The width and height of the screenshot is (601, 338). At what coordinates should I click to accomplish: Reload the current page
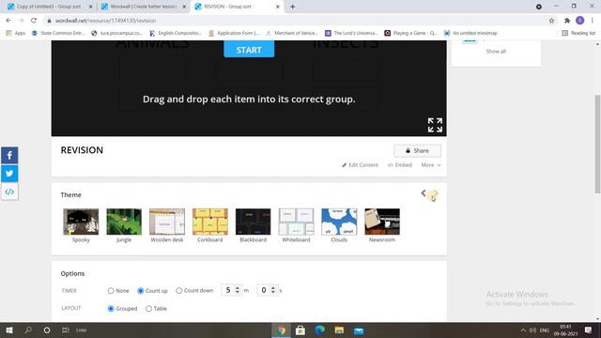click(34, 21)
